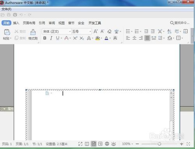Screen dimensions: 195x149
Task: Apply the yellow highlight color
Action: pos(97,38)
